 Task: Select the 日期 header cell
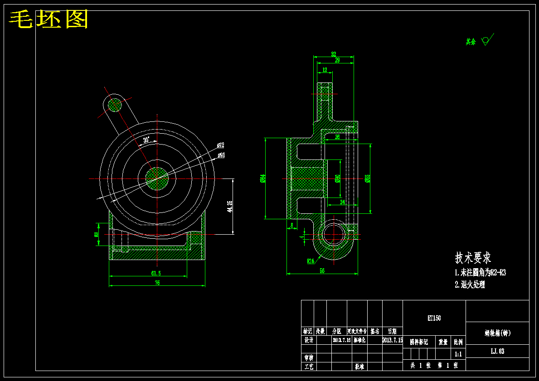392,332
